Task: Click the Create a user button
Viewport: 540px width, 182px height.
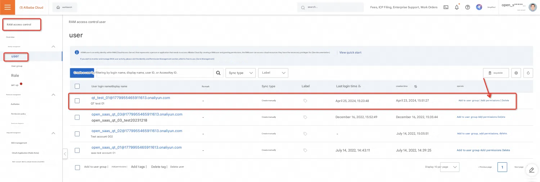Action: (82, 73)
